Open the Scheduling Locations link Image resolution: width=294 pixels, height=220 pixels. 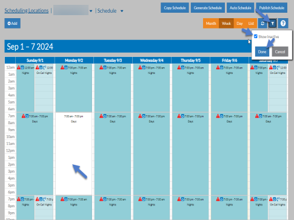[x=27, y=10]
